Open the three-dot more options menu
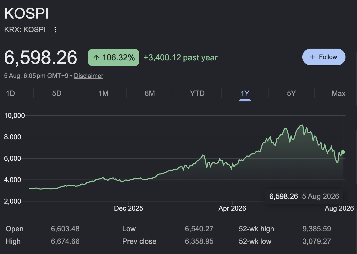The width and height of the screenshot is (357, 254). pyautogui.click(x=55, y=30)
